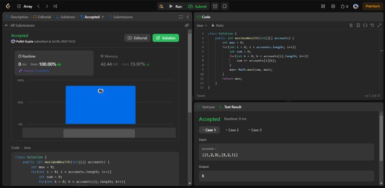Click the green Solution button
The height and width of the screenshot is (188, 385).
166,38
